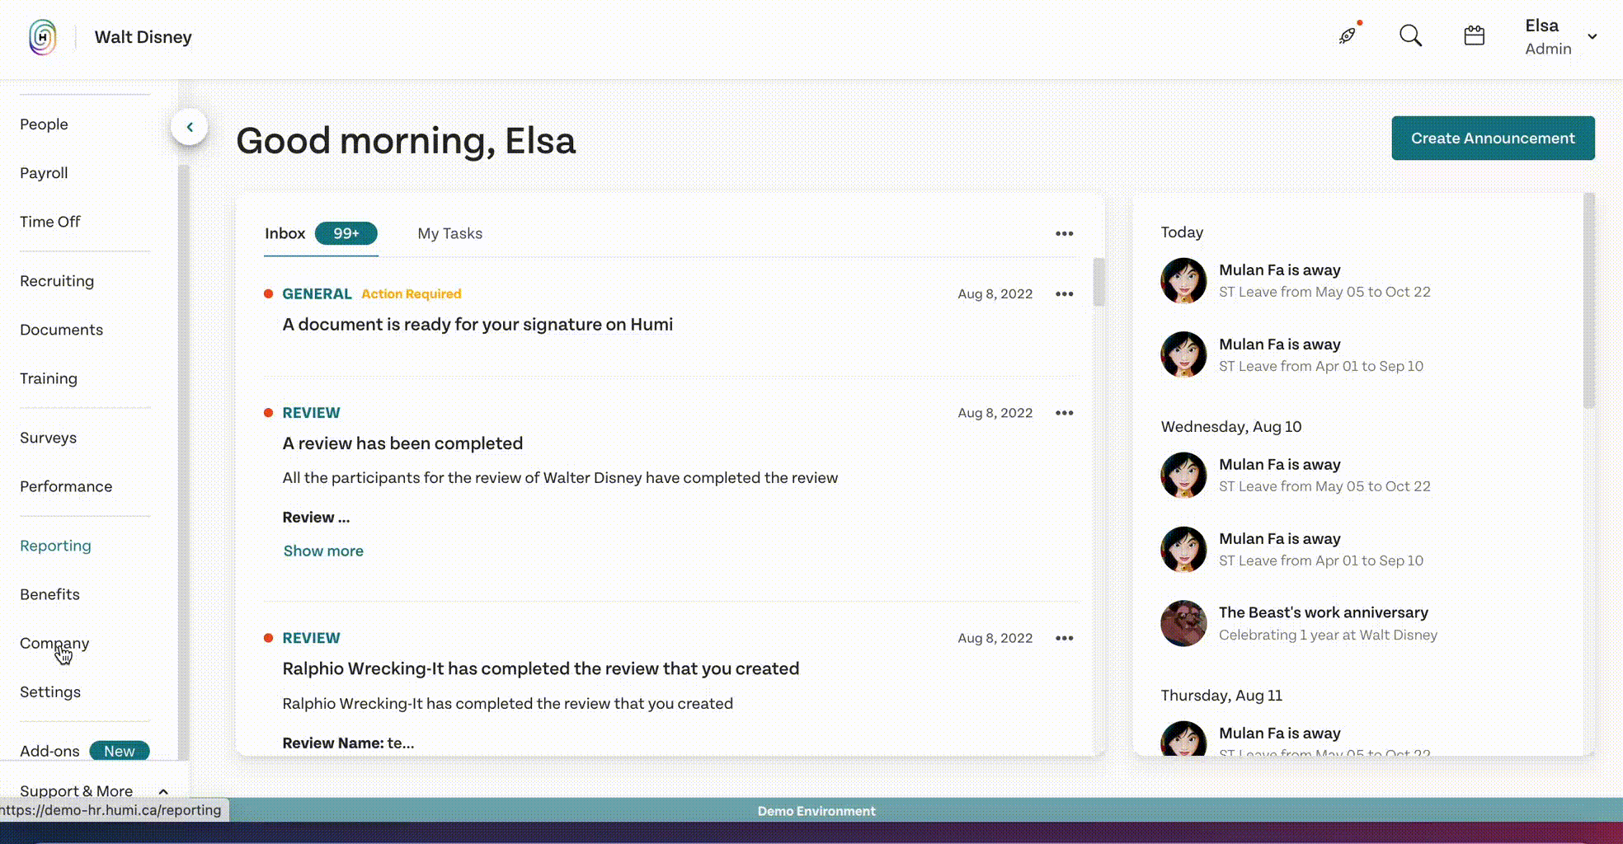This screenshot has width=1623, height=844.
Task: Click the 'Today' heading in feed
Action: coord(1182,232)
